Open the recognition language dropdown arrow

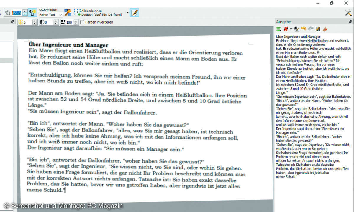click(127, 13)
